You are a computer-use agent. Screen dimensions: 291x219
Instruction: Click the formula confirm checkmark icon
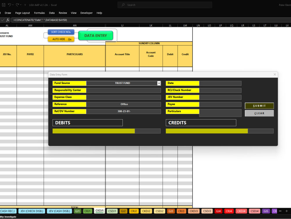click(3, 20)
